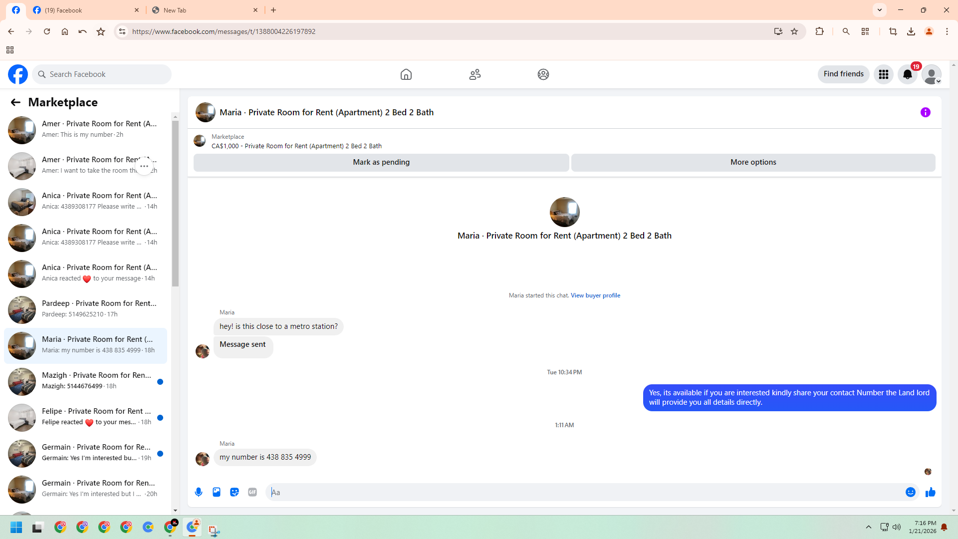
Task: Click Mark as pending button
Action: point(381,162)
